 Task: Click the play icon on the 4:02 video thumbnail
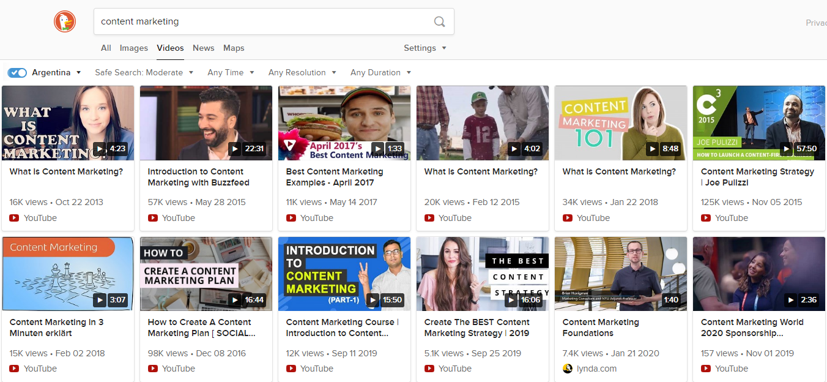coord(514,149)
